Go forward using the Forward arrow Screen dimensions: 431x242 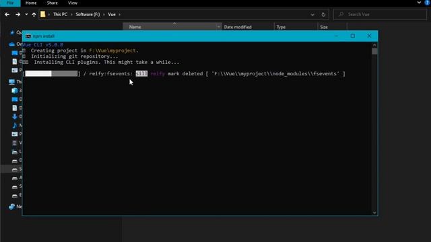pyautogui.click(x=18, y=14)
